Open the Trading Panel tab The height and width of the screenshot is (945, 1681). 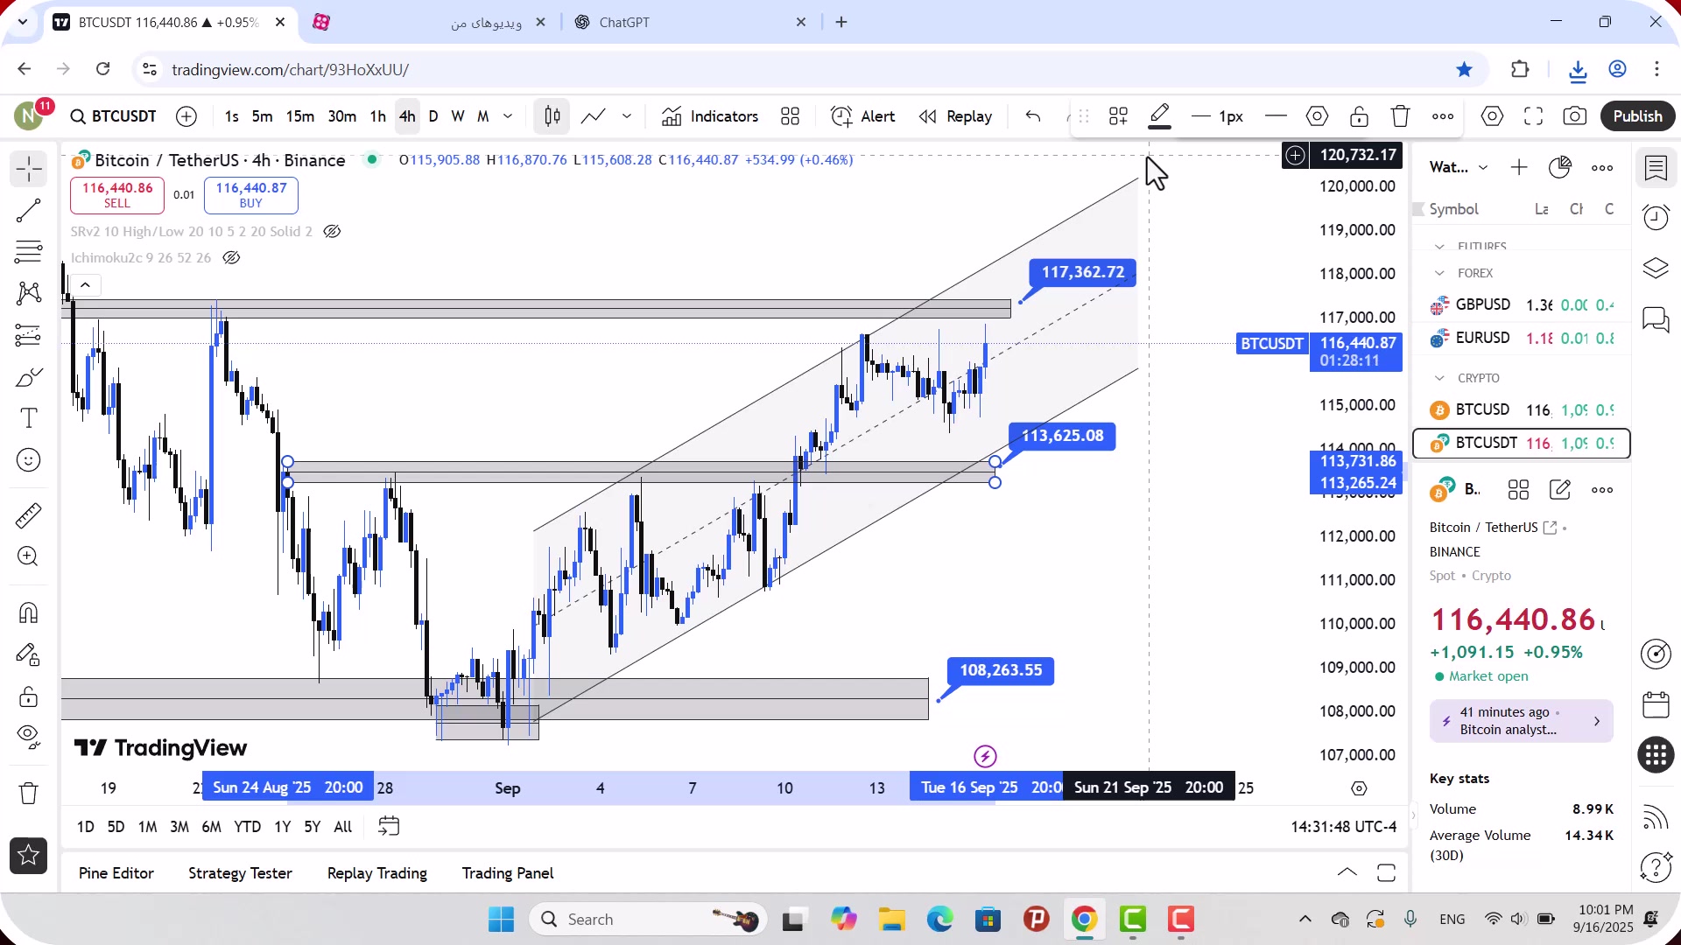[508, 873]
